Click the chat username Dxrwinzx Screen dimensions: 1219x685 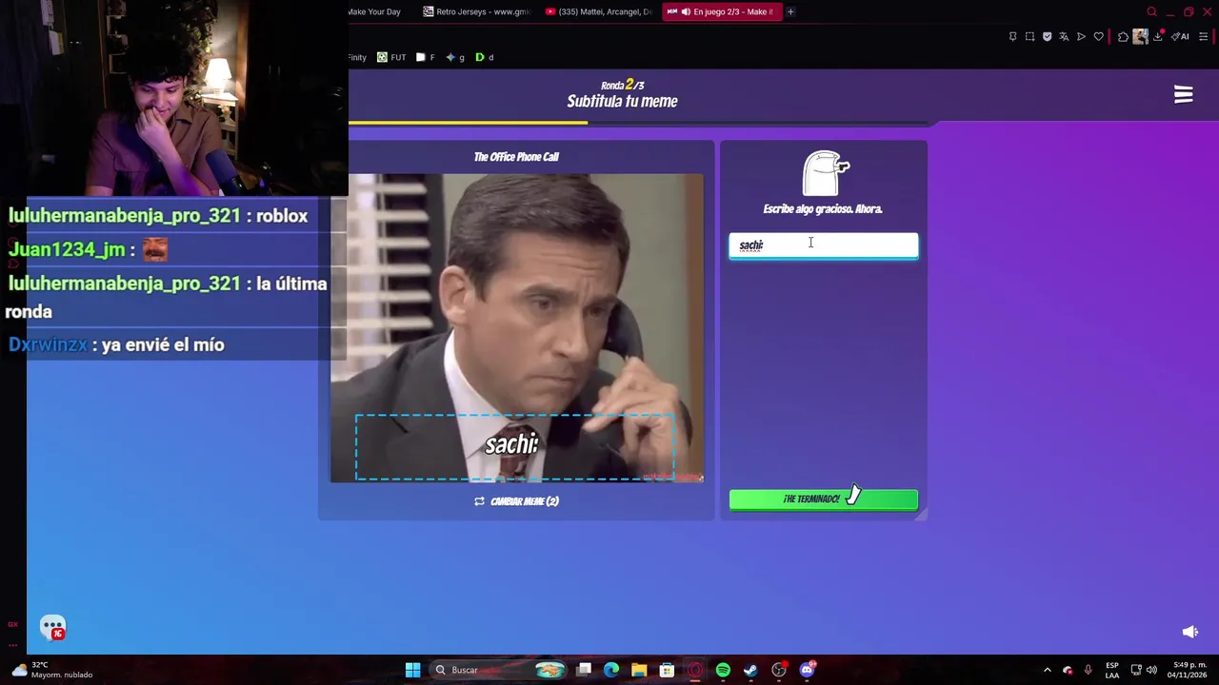pyautogui.click(x=48, y=344)
